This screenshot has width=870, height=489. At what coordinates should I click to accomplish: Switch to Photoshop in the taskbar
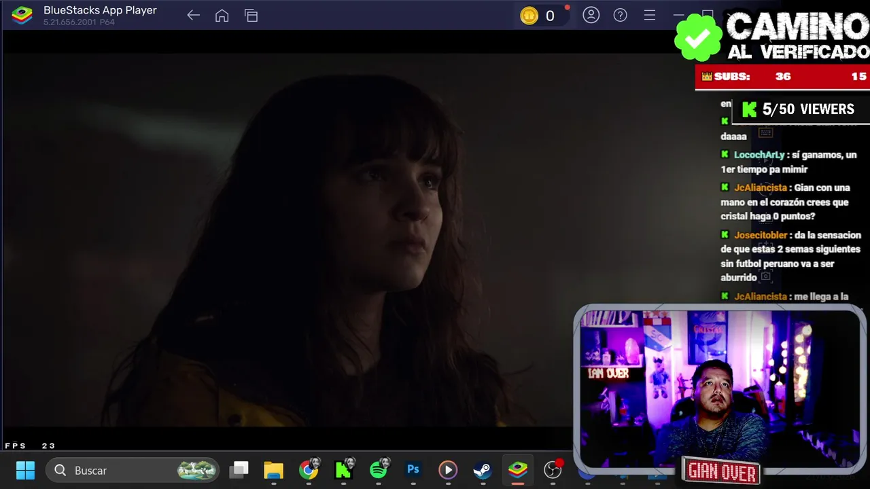[x=413, y=469]
